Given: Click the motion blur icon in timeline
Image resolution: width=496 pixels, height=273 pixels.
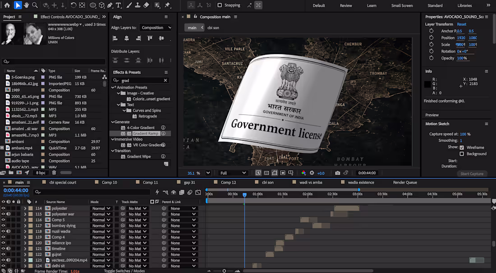Looking at the screenshot, I should (x=190, y=192).
